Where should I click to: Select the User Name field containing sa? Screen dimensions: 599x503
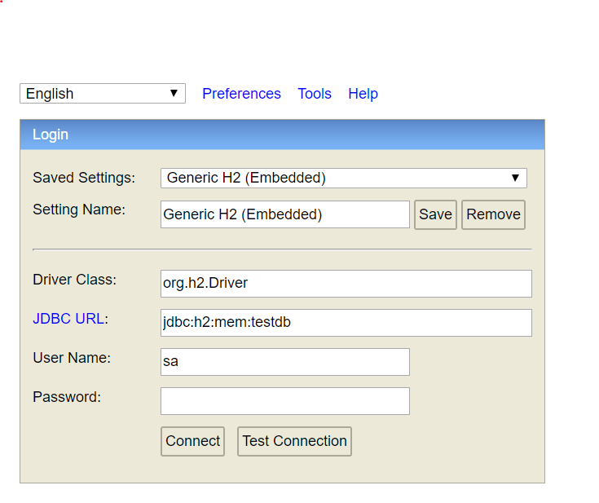click(284, 362)
